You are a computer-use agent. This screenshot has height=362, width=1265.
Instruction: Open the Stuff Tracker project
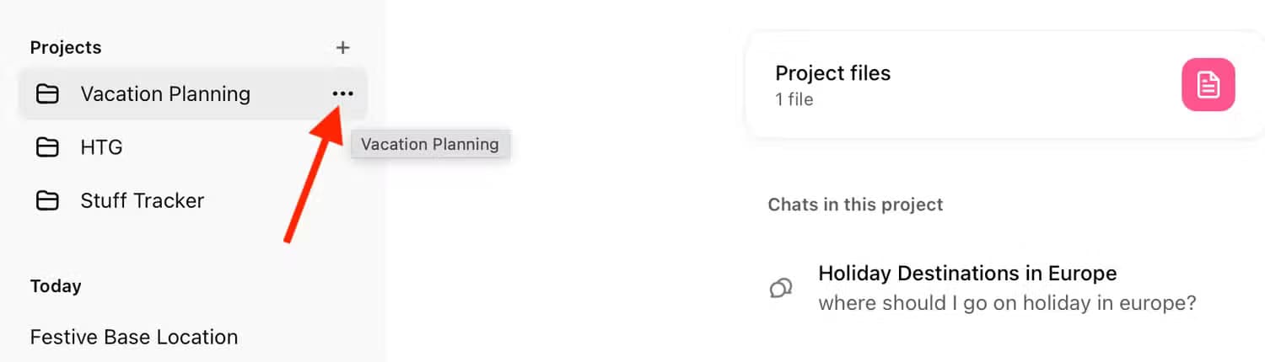[x=142, y=200]
